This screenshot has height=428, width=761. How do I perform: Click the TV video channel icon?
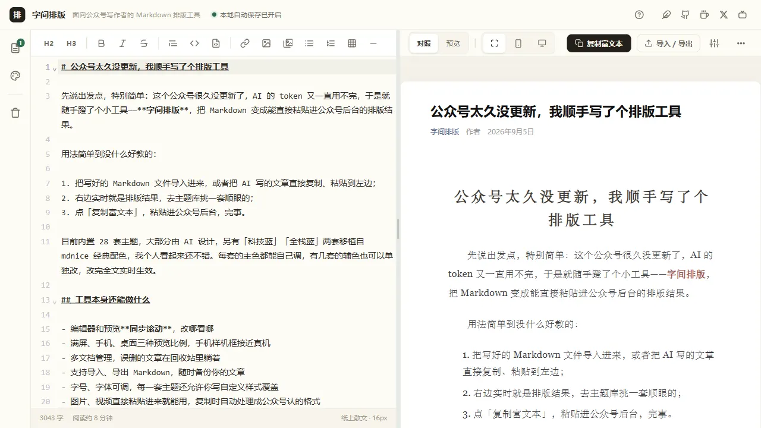pyautogui.click(x=743, y=15)
